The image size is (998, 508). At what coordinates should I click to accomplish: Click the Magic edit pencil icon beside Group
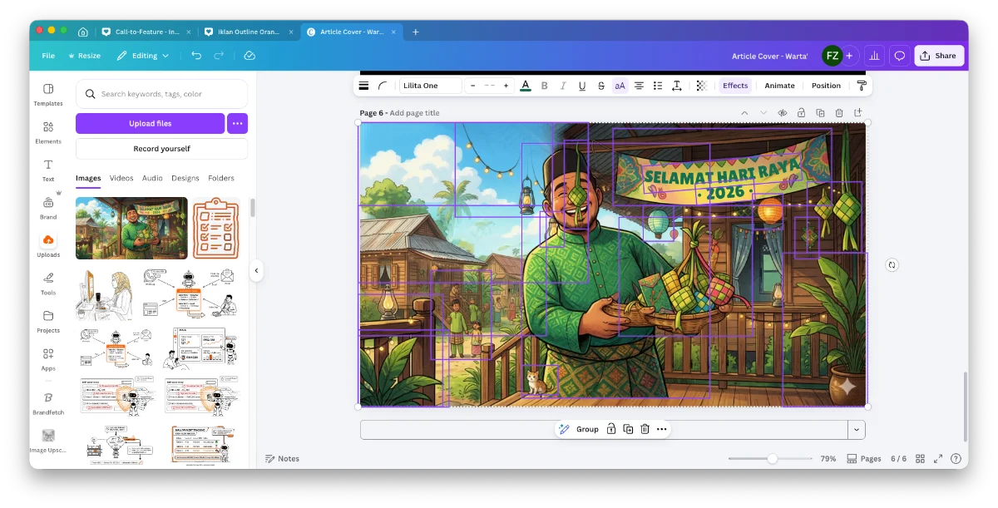564,429
